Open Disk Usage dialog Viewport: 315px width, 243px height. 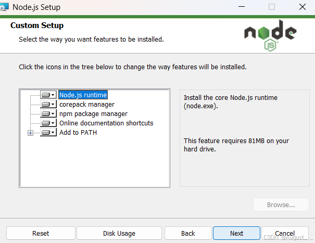[x=119, y=233]
